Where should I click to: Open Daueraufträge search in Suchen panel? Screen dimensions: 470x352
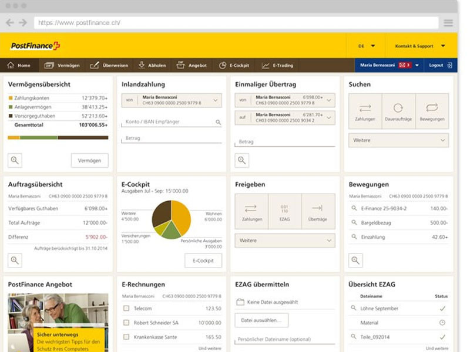click(398, 111)
